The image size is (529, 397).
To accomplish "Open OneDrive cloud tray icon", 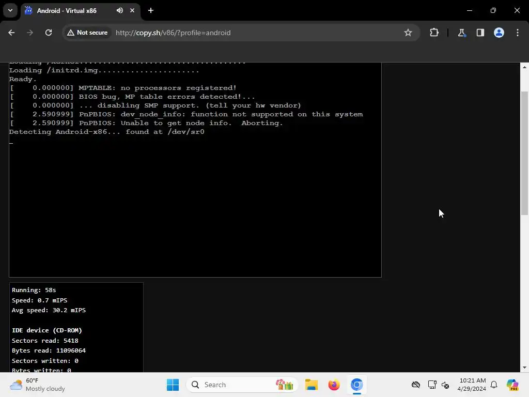I will pos(416,385).
